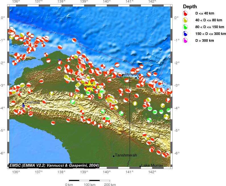Select the green 80–150 km depth legend symbol

pos(185,27)
